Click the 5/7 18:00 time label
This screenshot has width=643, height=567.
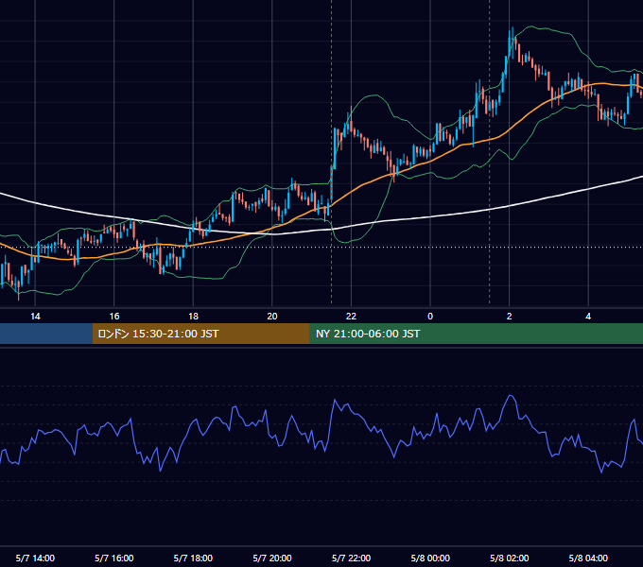click(x=193, y=558)
